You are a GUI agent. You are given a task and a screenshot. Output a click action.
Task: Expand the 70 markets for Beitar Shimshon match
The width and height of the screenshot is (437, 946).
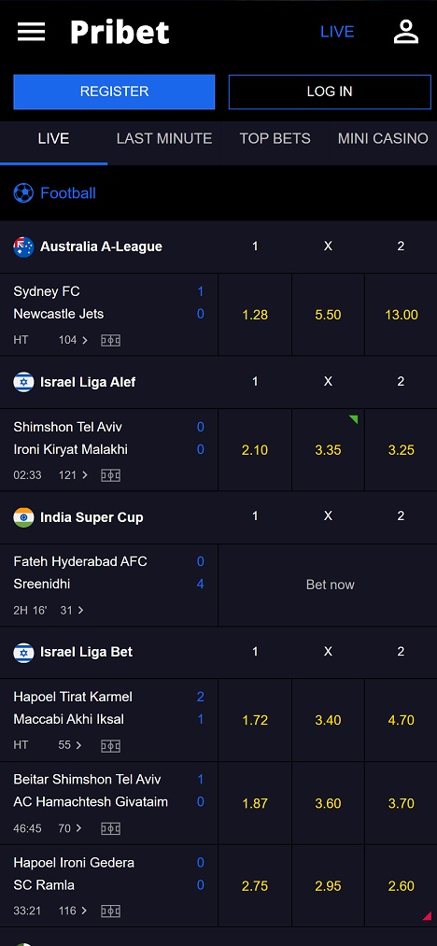click(70, 828)
